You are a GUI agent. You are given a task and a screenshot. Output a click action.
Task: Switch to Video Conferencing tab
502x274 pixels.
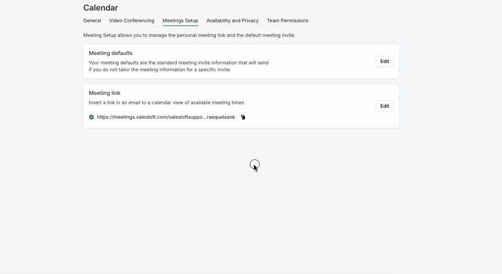132,21
